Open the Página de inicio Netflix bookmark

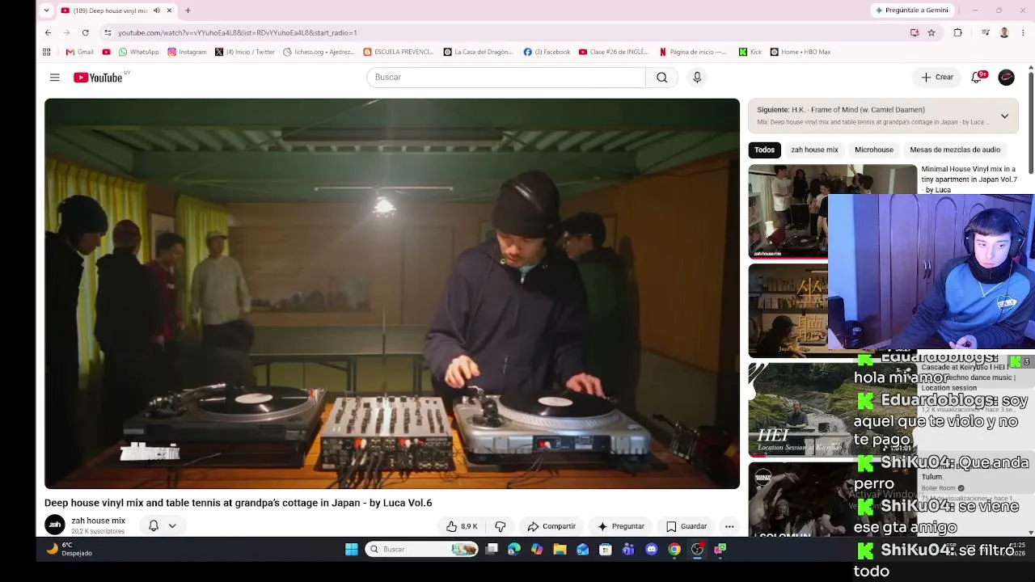[693, 52]
